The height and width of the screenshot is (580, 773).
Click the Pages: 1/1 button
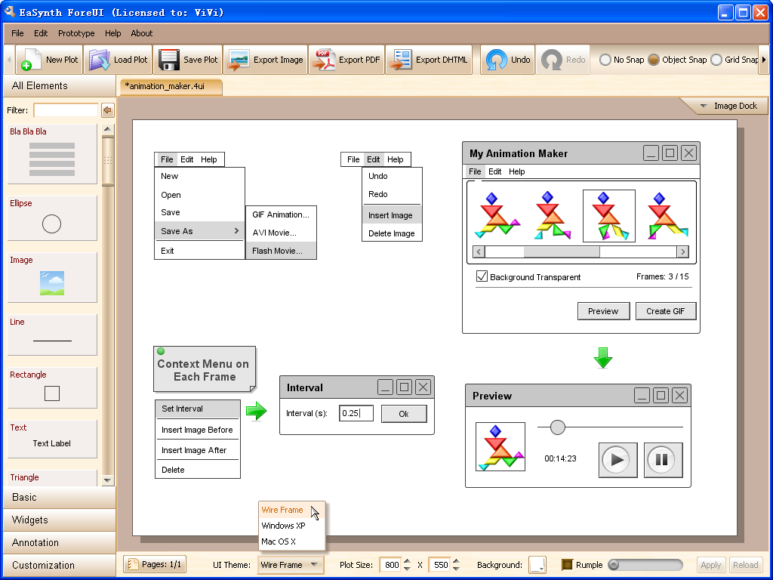click(x=154, y=565)
